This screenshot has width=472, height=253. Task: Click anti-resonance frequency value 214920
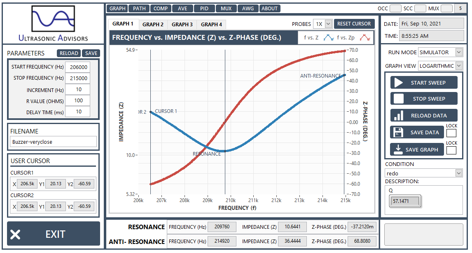coord(222,241)
